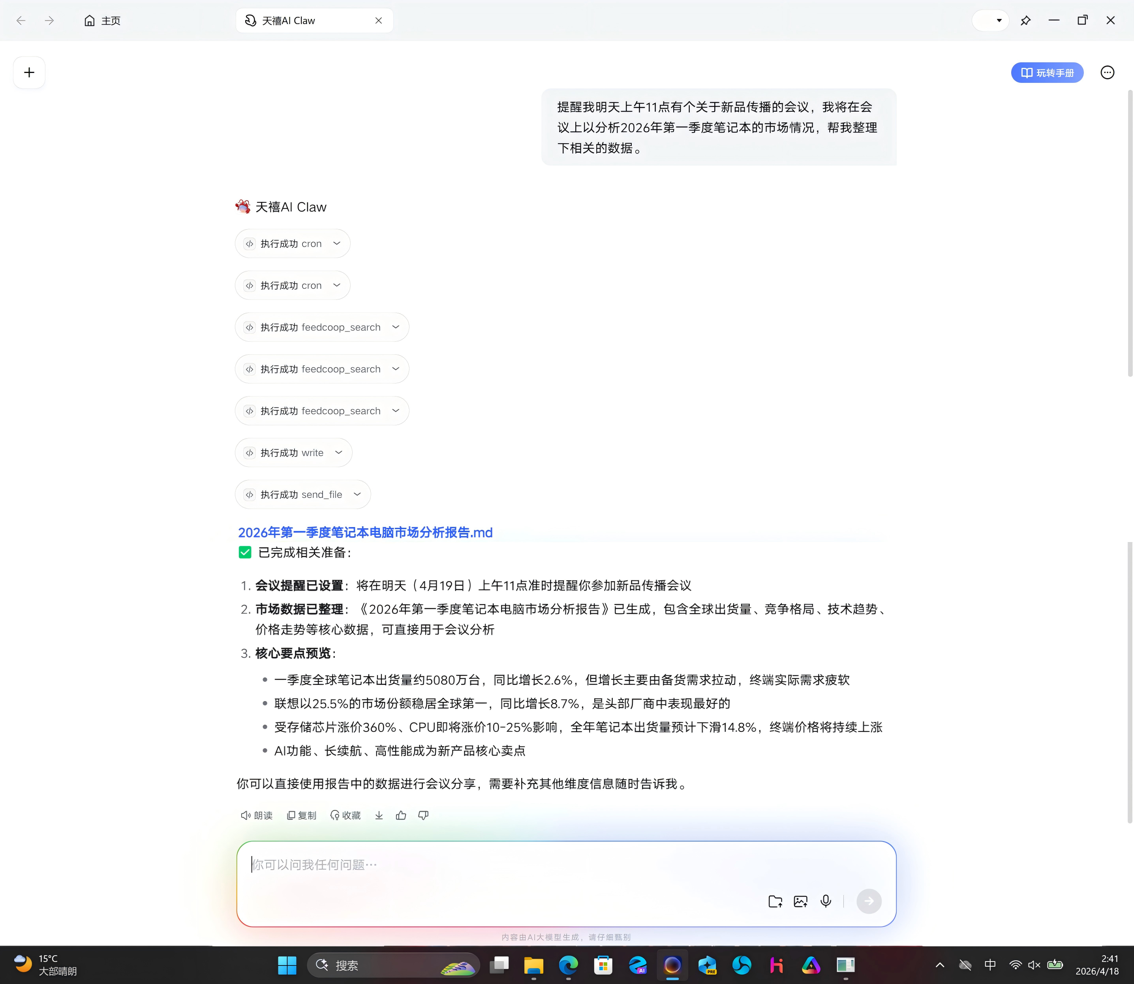1134x984 pixels.
Task: Expand the 执行成功 write step
Action: click(x=293, y=453)
